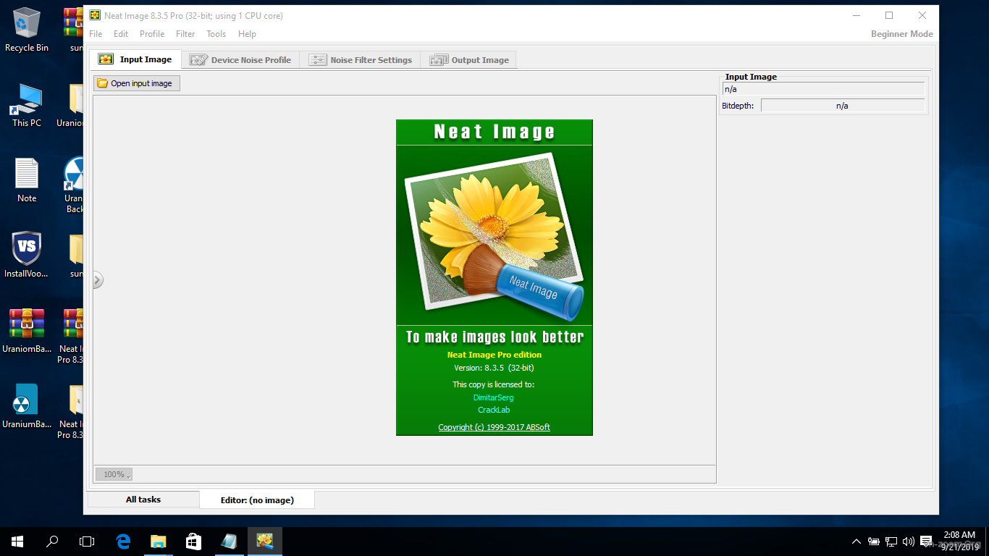Open Microsoft Store from taskbar
This screenshot has height=556, width=989.
(193, 541)
